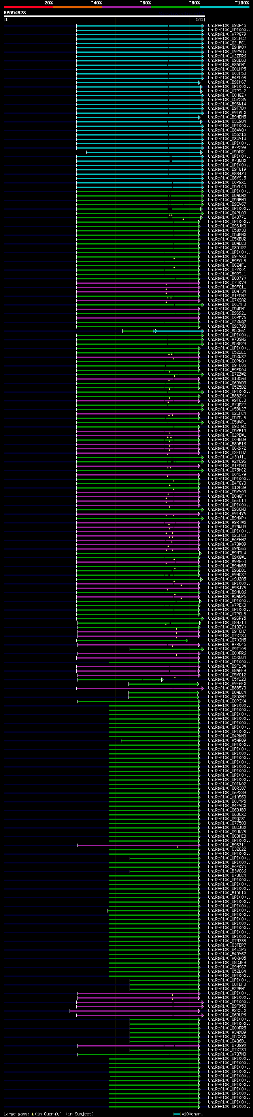Viewport: 253px width, 1117px height.
Task: Select the UniRef100_Q9SDG8 entry
Action: click(227, 60)
